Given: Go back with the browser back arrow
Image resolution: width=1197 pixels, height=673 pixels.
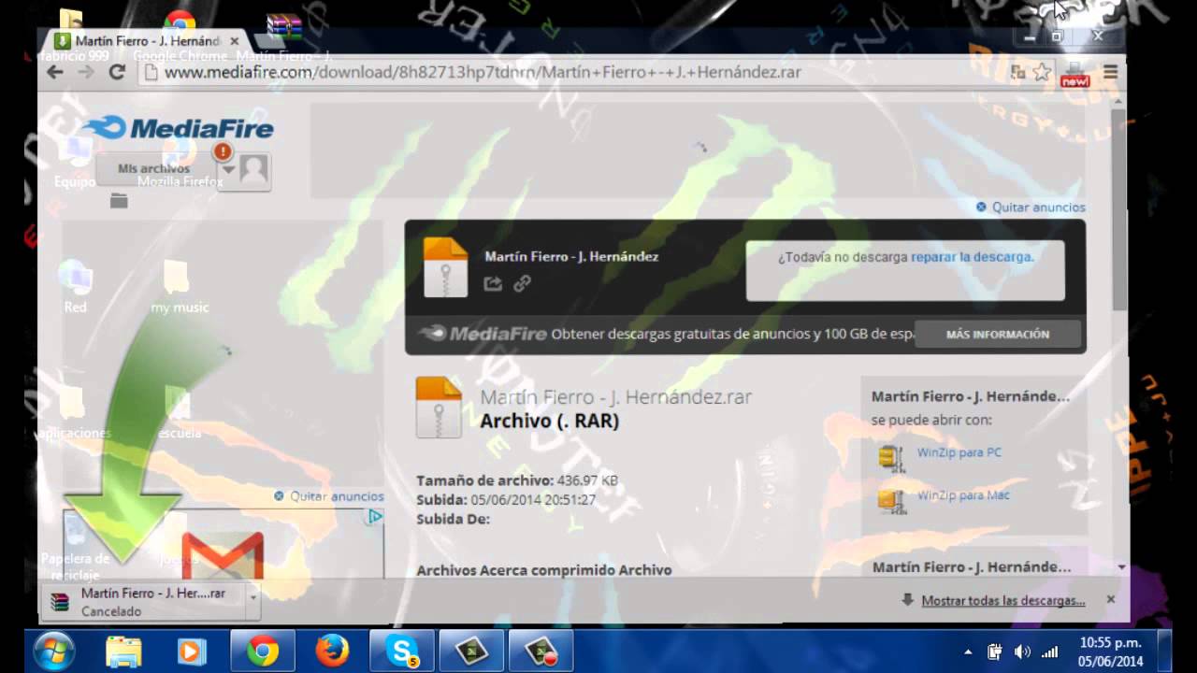Looking at the screenshot, I should coord(55,72).
